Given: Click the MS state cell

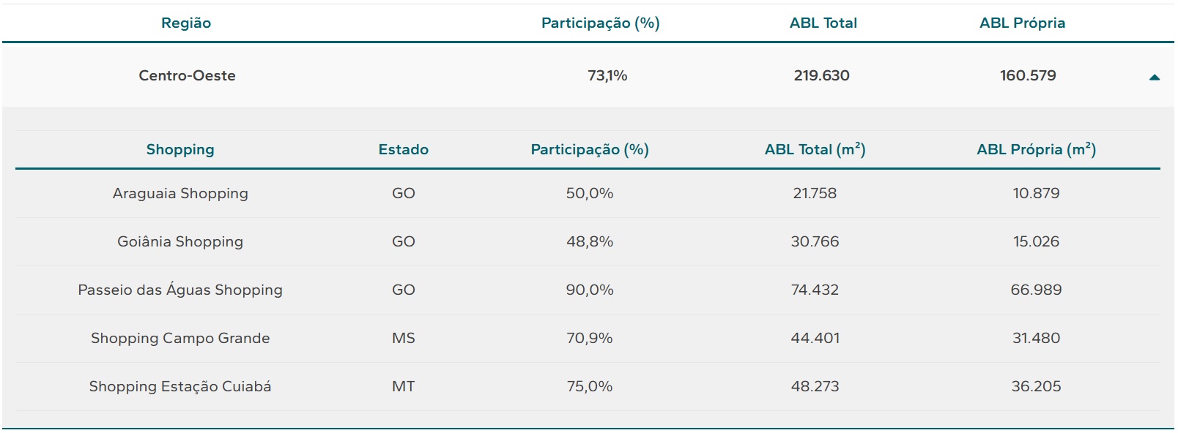Looking at the screenshot, I should (x=403, y=338).
